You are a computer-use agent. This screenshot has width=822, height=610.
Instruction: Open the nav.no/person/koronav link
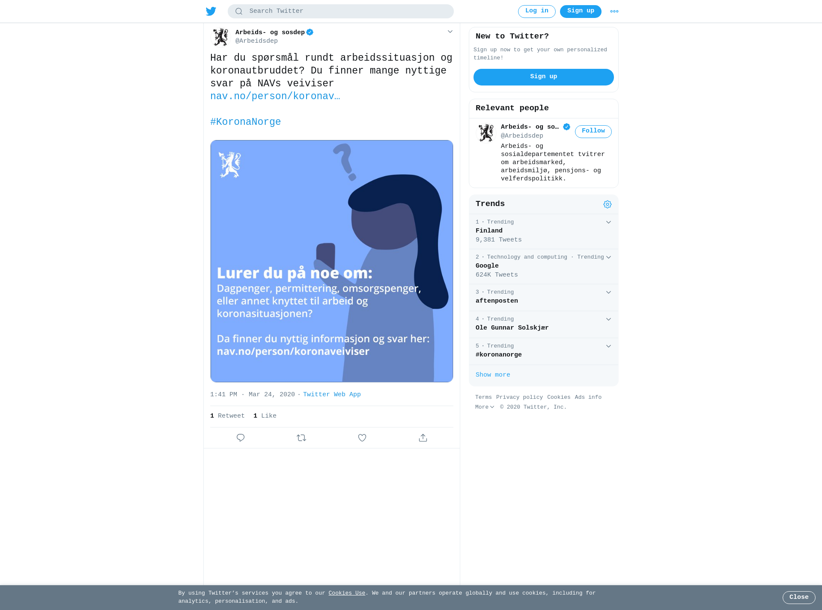(275, 97)
